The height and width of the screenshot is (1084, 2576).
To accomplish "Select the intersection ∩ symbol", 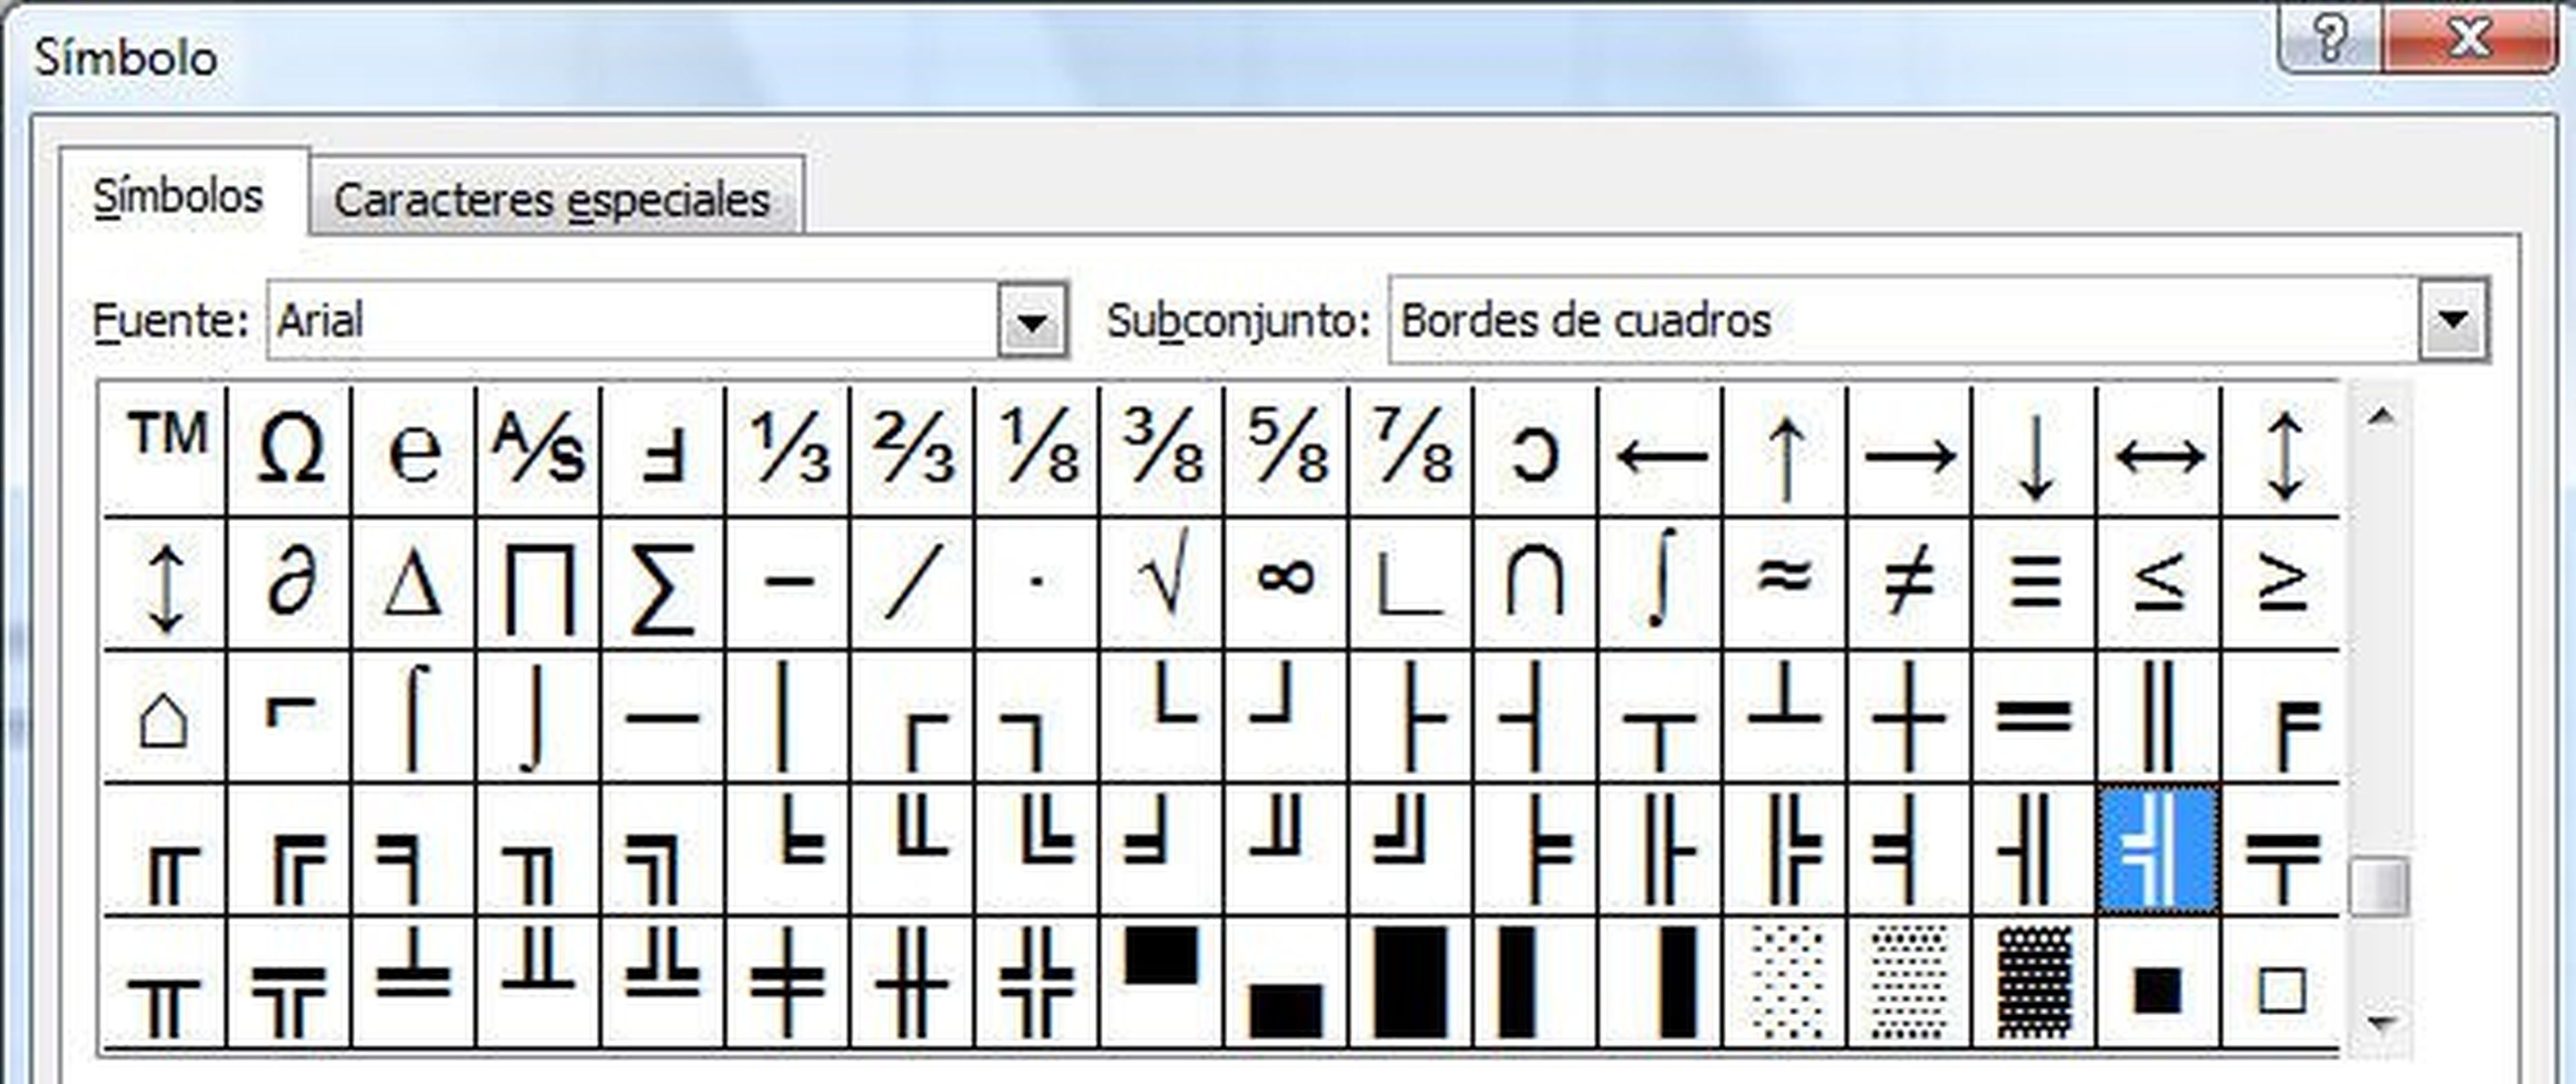I will coord(1535,583).
